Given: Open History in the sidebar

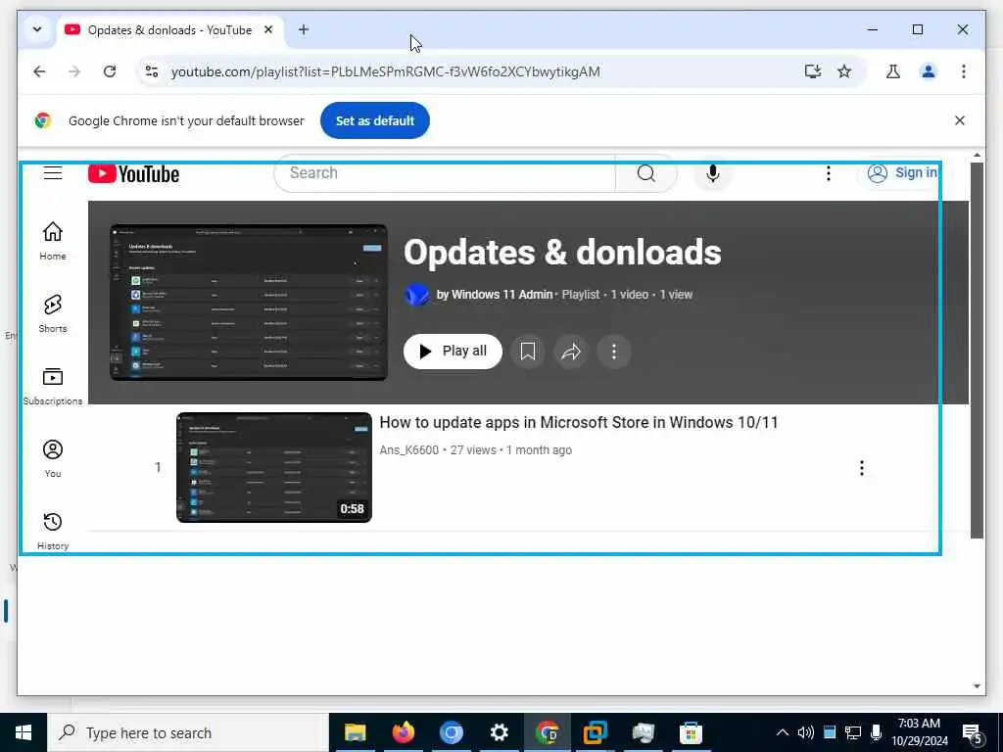Looking at the screenshot, I should tap(53, 531).
